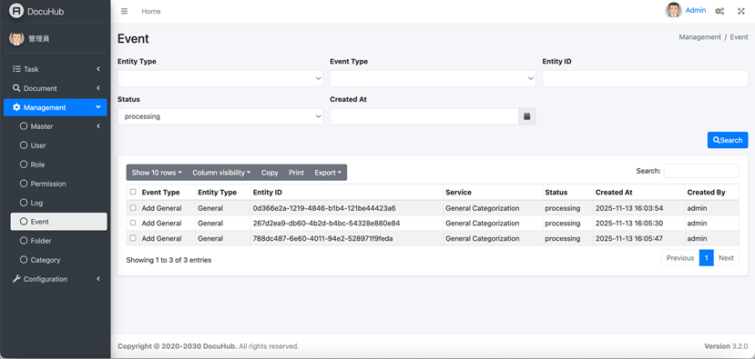Click the fullscreen expand icon
The image size is (755, 359).
[x=741, y=11]
